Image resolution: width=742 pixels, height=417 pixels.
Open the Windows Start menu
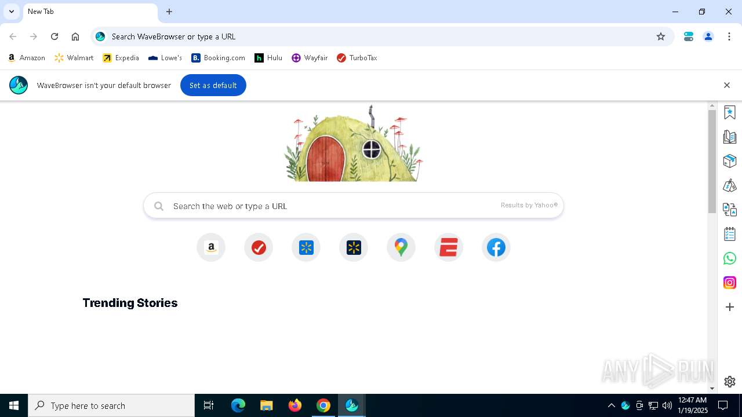click(14, 405)
